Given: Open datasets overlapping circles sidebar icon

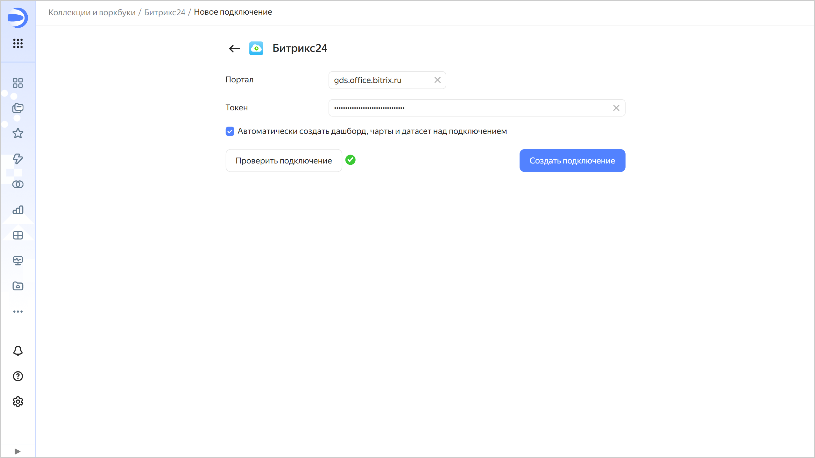Looking at the screenshot, I should click(x=18, y=184).
